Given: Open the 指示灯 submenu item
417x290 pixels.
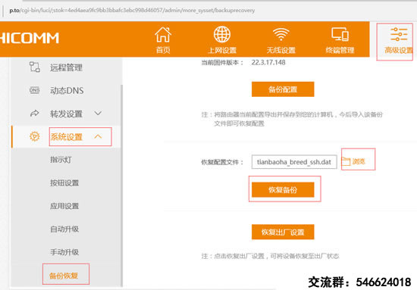Looking at the screenshot, I should tap(61, 160).
